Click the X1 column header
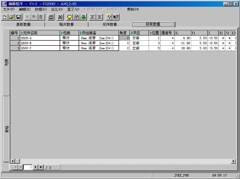This screenshot has height=179, width=240. (183, 33)
